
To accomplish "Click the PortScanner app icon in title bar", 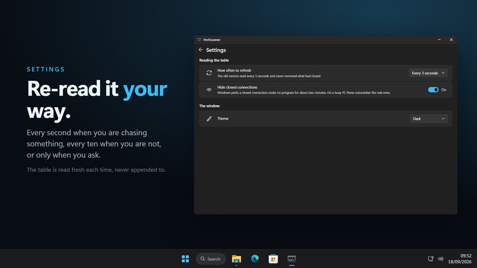I will coord(199,40).
